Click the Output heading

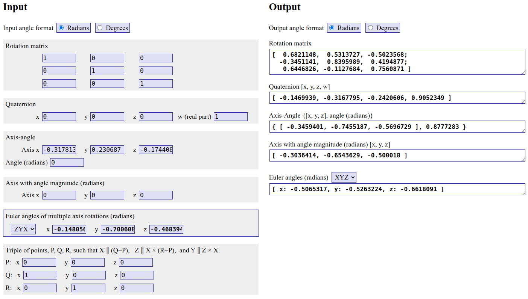tap(285, 7)
